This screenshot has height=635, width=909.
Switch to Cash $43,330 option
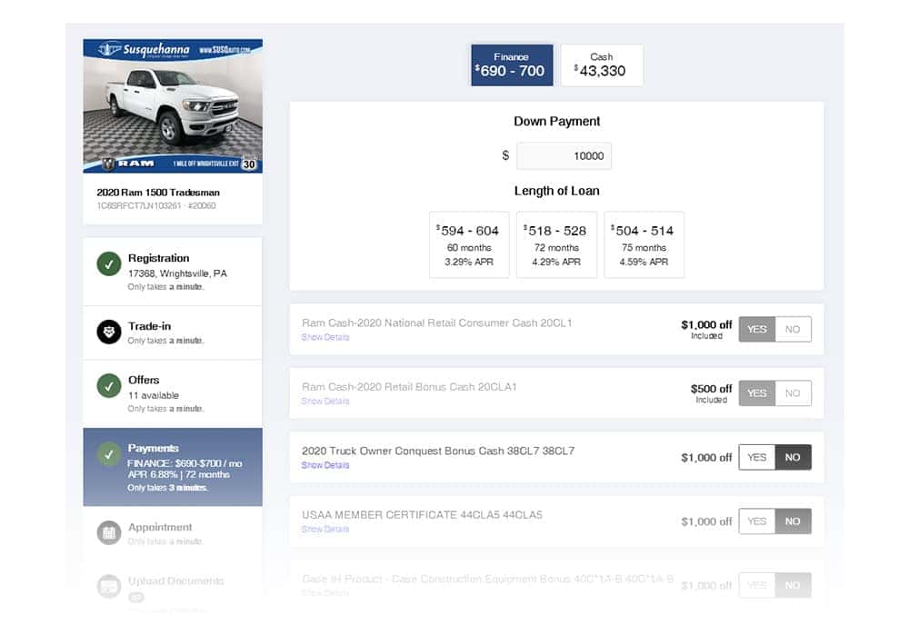pos(602,64)
